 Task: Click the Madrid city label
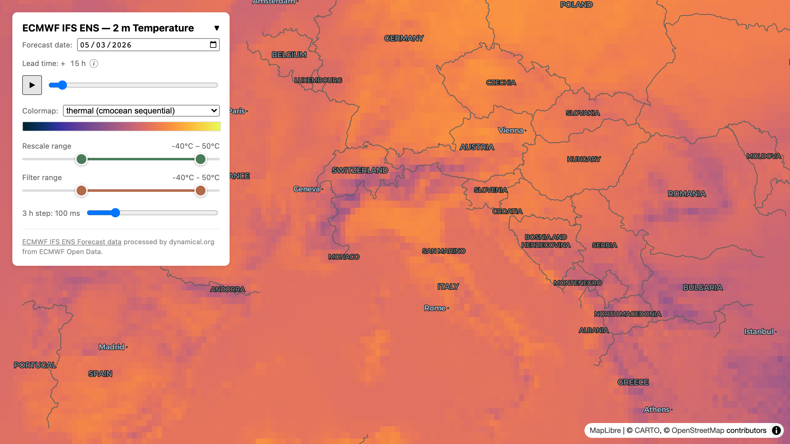click(111, 347)
